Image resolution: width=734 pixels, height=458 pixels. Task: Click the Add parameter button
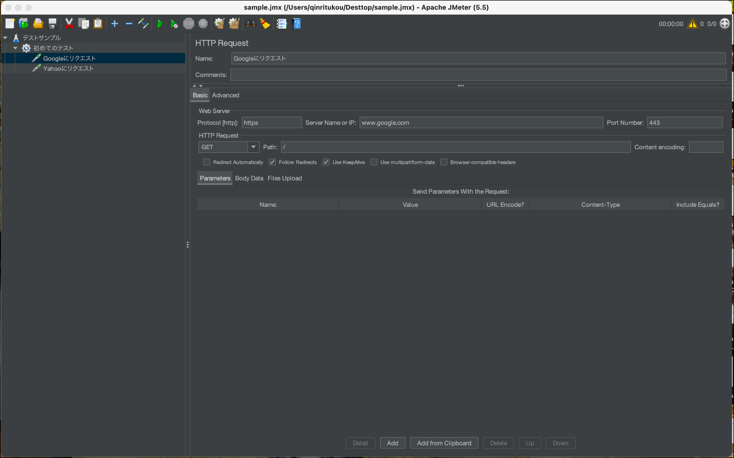click(x=393, y=443)
